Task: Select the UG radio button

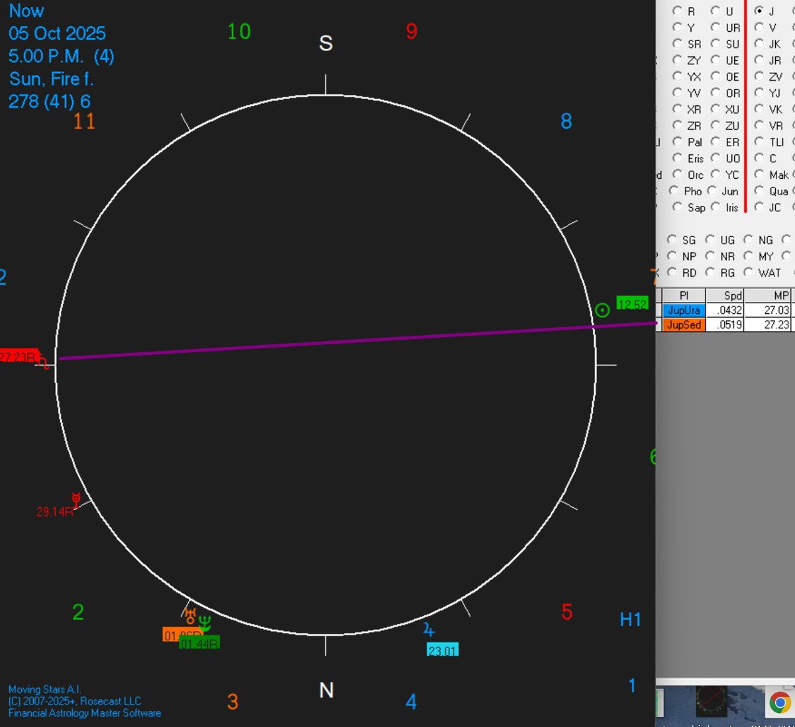Action: [710, 239]
